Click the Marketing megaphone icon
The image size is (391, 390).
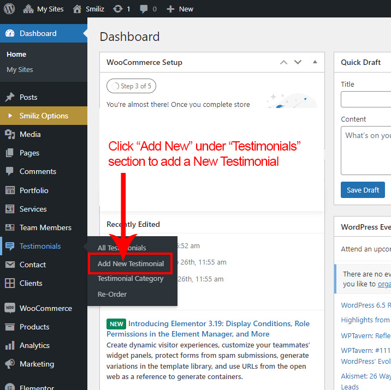click(x=10, y=364)
